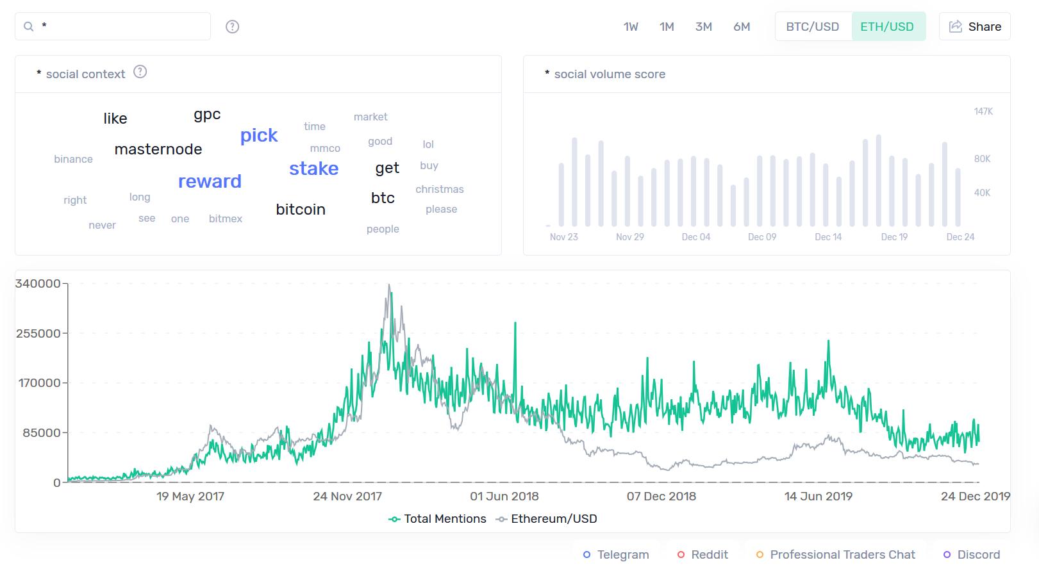Image resolution: width=1039 pixels, height=567 pixels.
Task: Focus the search input field
Action: coord(122,26)
